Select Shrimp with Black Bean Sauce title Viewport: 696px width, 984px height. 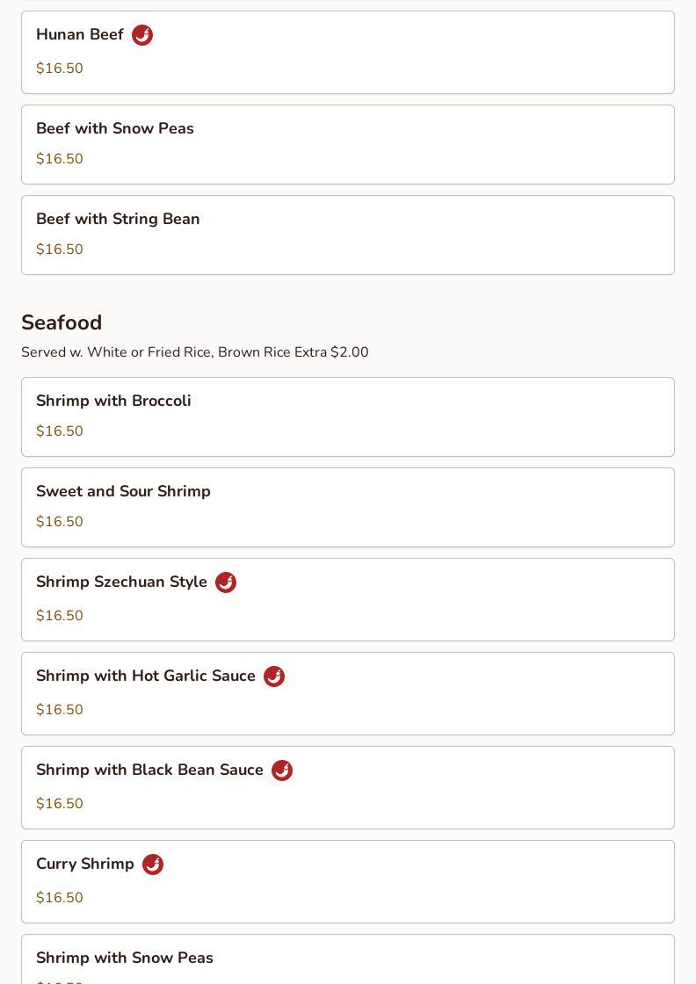149,770
